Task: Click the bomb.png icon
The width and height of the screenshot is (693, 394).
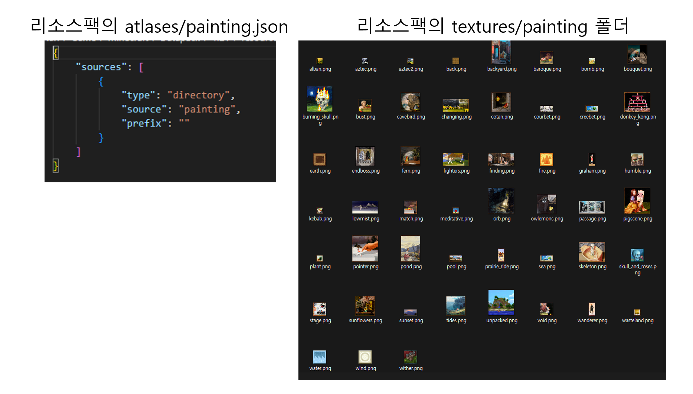Action: [x=592, y=61]
